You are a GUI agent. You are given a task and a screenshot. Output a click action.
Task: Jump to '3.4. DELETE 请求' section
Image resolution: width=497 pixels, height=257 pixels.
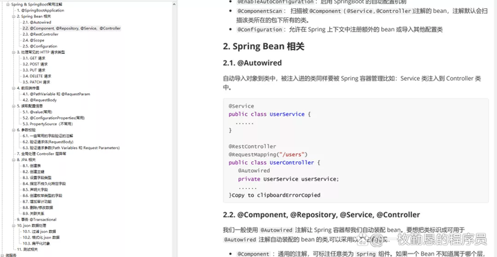[x=37, y=76]
